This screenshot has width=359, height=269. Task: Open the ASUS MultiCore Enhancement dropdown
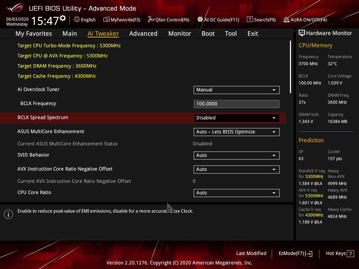coord(237,132)
